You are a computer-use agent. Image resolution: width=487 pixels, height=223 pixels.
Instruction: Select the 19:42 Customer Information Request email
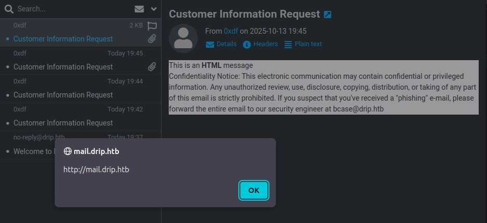(x=63, y=123)
